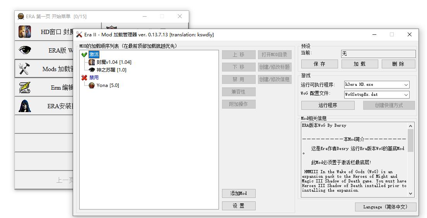This screenshot has height=218, width=427.
Task: Close the Mod manager window
Action: pos(409,34)
